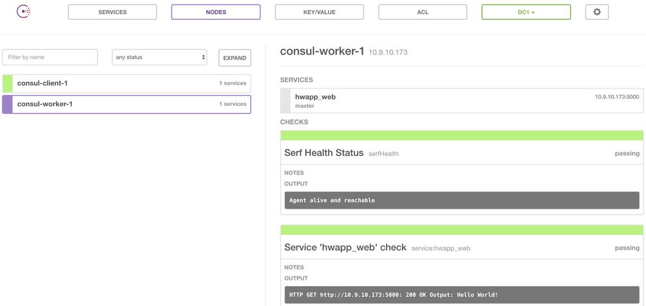The height and width of the screenshot is (306, 646).
Task: Expand the DC1 datacenter dropdown
Action: pos(526,12)
